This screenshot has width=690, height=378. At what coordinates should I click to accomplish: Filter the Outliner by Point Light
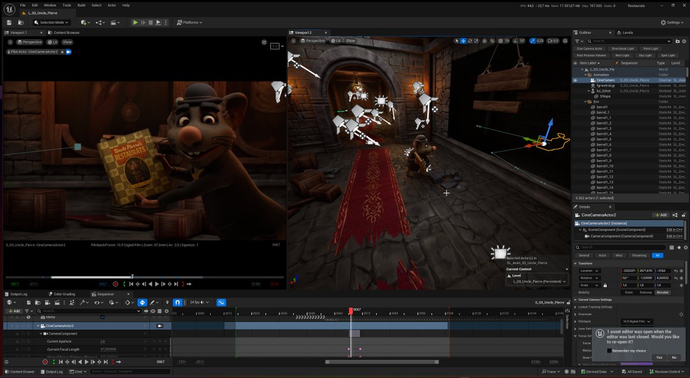click(x=650, y=49)
